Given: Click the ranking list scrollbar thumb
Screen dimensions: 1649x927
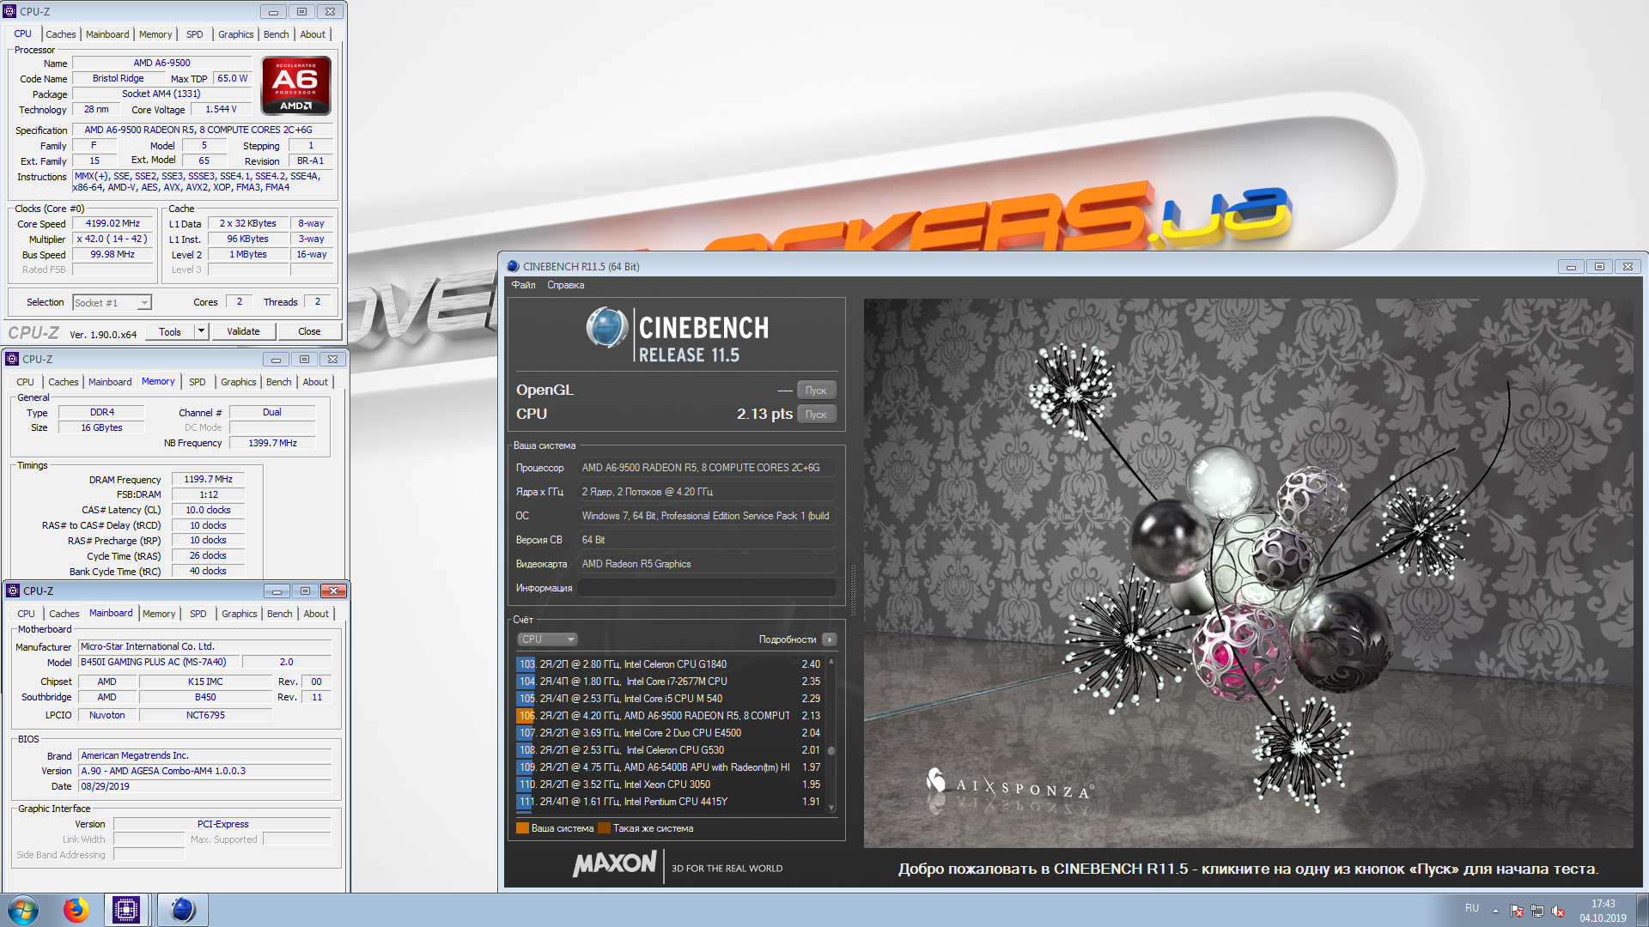Looking at the screenshot, I should pyautogui.click(x=831, y=750).
